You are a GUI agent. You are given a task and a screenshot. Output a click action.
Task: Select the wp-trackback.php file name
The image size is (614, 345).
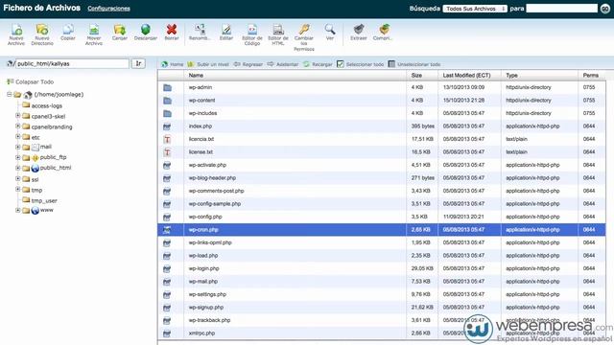point(209,320)
